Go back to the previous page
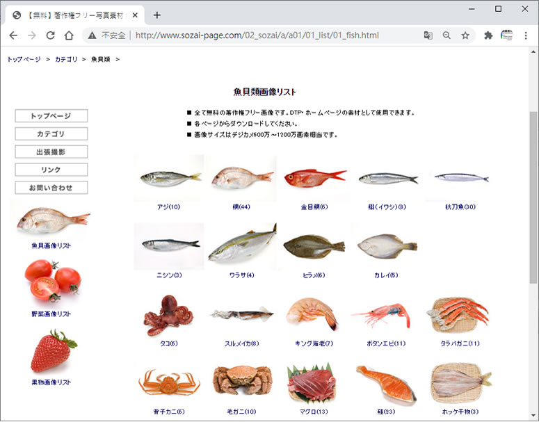Image resolution: width=539 pixels, height=422 pixels. click(x=13, y=35)
